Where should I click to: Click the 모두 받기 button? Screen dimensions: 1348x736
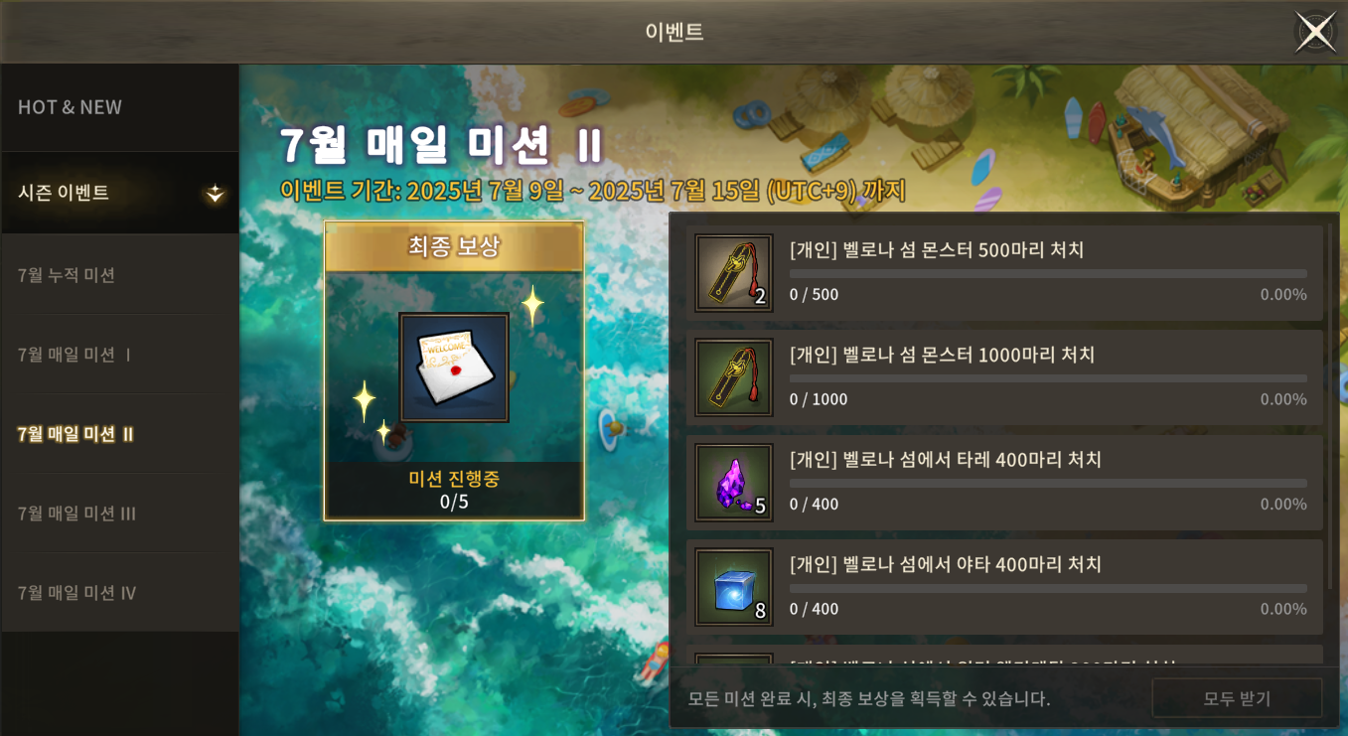1237,698
